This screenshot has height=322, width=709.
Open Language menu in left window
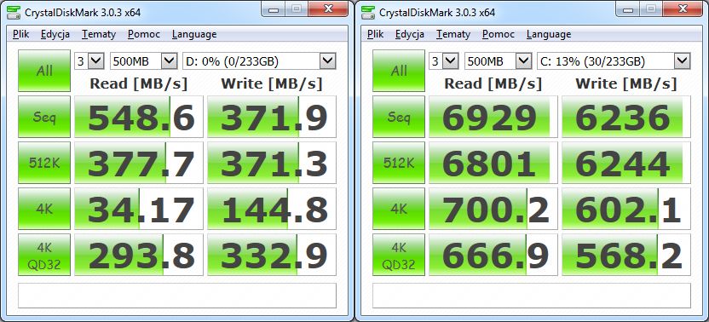(194, 34)
